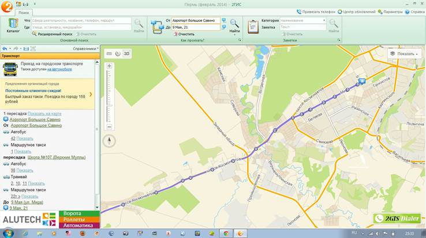This screenshot has width=426, height=238.
Task: Click the notes clipboard icon in Заметки
Action: (x=253, y=27)
